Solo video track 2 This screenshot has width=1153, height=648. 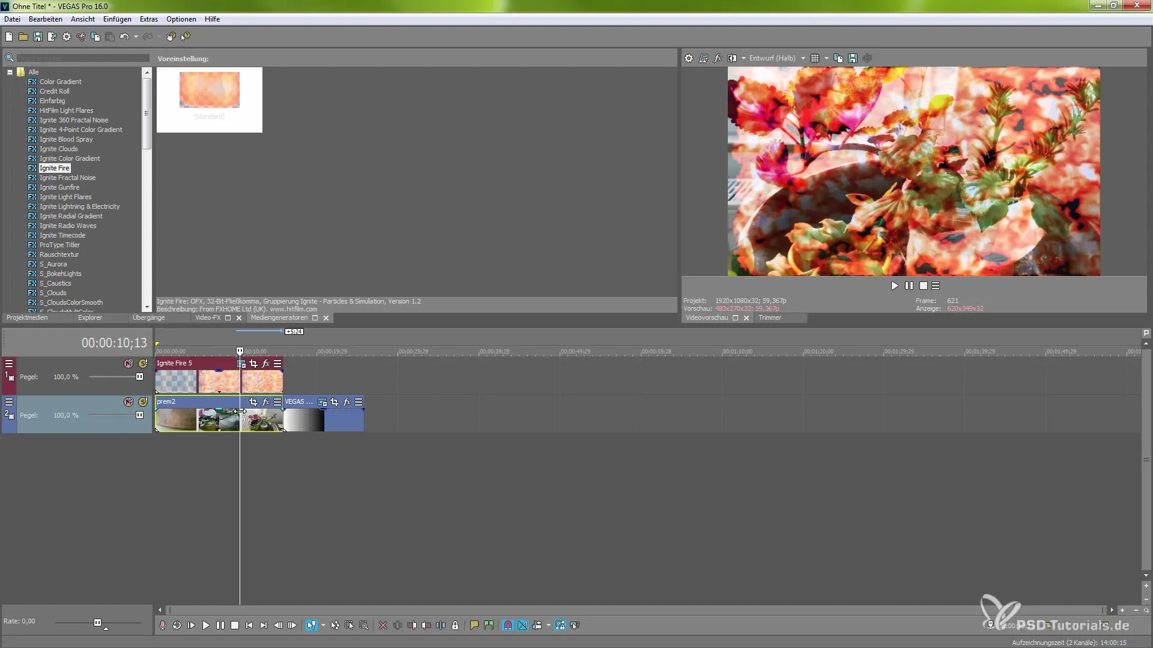143,402
